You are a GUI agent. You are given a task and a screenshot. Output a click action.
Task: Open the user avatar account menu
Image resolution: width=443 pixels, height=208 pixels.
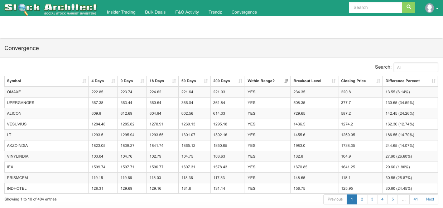(x=432, y=8)
